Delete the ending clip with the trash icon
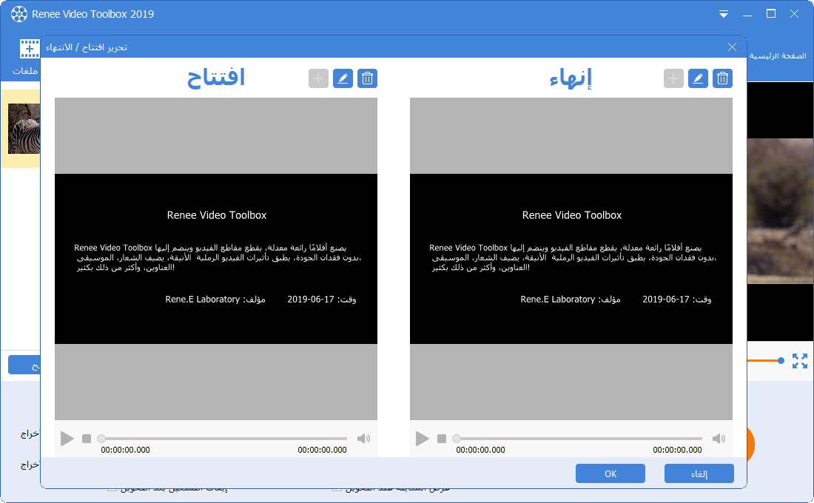 (x=722, y=78)
